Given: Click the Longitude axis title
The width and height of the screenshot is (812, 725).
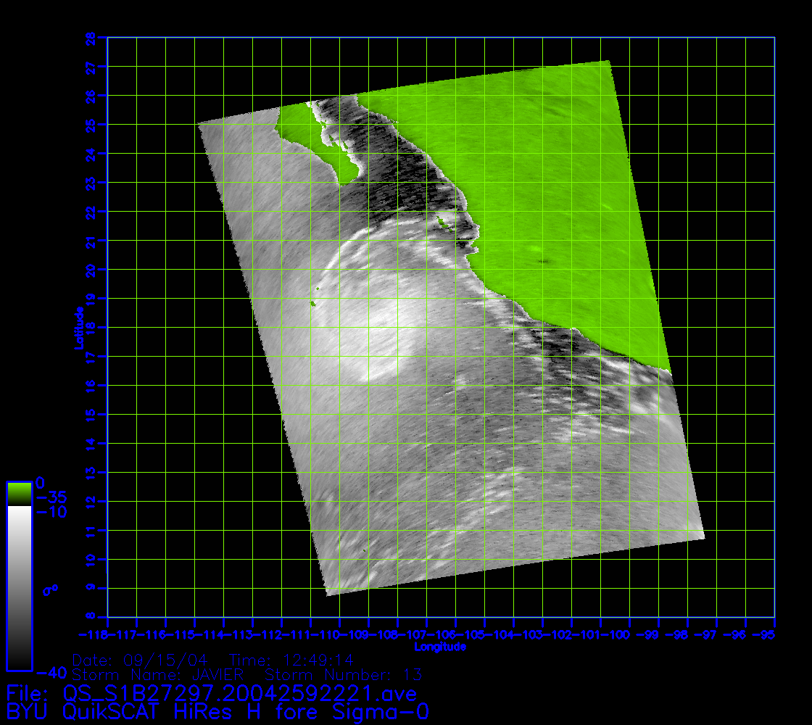Looking at the screenshot, I should click(x=439, y=647).
